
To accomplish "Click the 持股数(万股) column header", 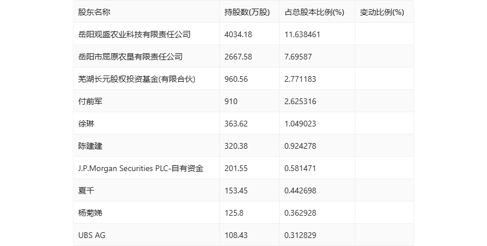I will tap(246, 12).
